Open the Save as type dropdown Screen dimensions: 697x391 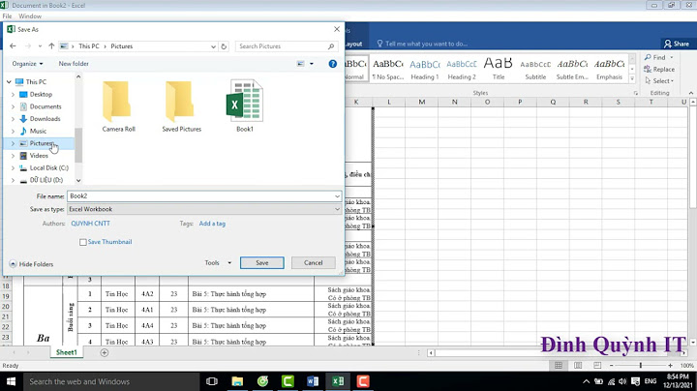coord(337,209)
